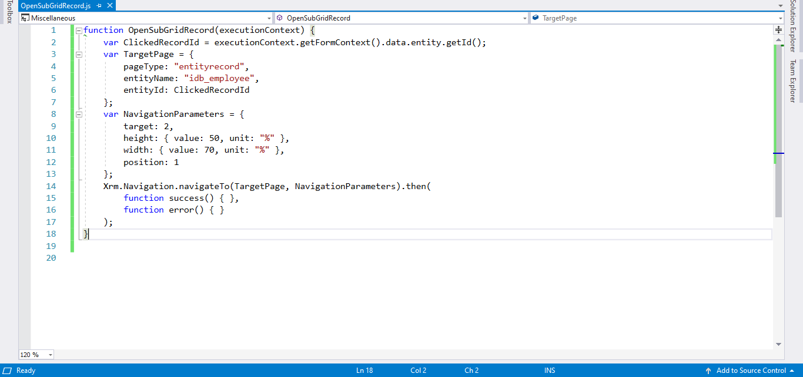Click the split editor handle above the scrollbar
The height and width of the screenshot is (377, 803).
tap(778, 28)
